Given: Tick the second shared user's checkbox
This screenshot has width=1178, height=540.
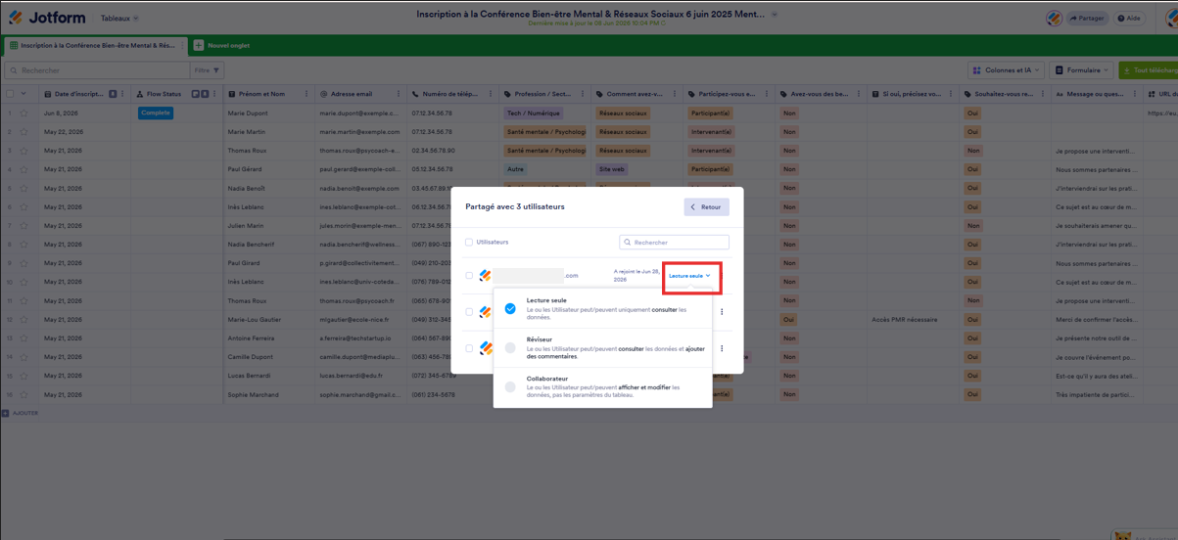Looking at the screenshot, I should [469, 312].
